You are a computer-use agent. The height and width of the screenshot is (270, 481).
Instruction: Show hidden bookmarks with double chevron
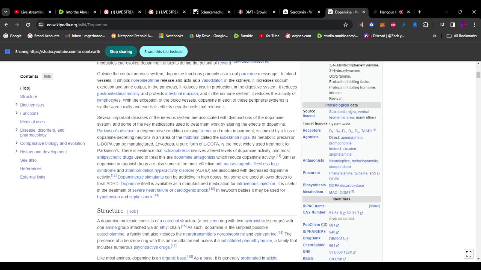(434, 36)
